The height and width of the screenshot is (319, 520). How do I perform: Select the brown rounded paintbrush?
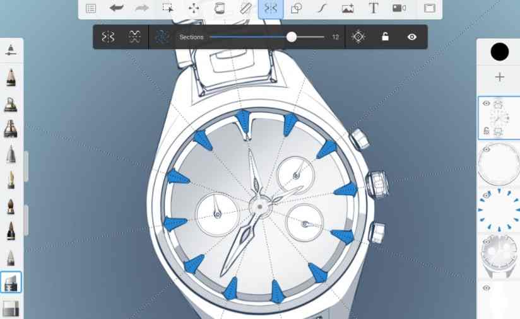[x=11, y=206]
